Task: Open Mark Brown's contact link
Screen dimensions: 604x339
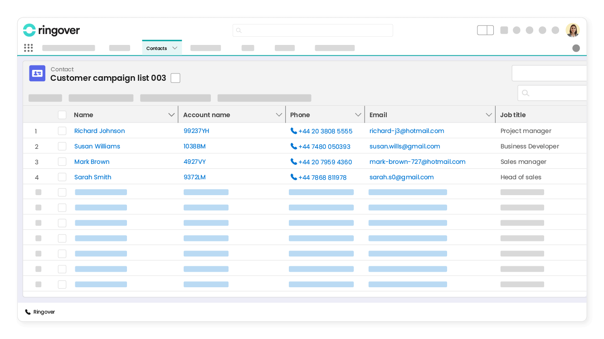Action: [x=92, y=162]
